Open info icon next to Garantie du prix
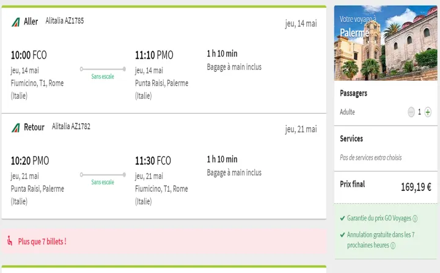The image size is (440, 273). [415, 219]
